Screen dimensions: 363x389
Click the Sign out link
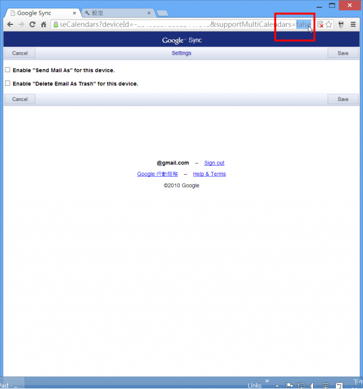(x=214, y=163)
